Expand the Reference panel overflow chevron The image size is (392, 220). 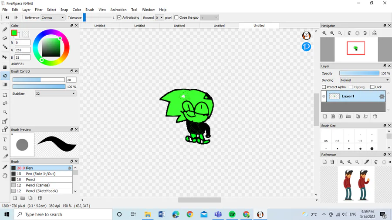pyautogui.click(x=389, y=162)
